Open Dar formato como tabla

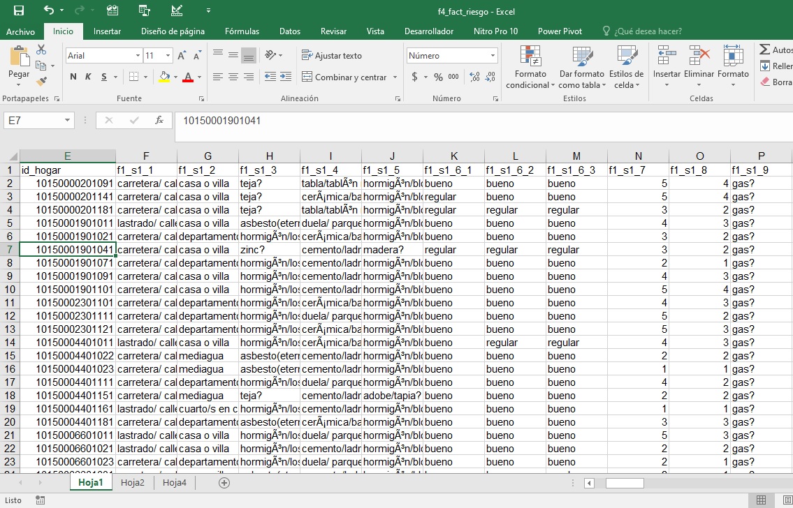pyautogui.click(x=581, y=67)
